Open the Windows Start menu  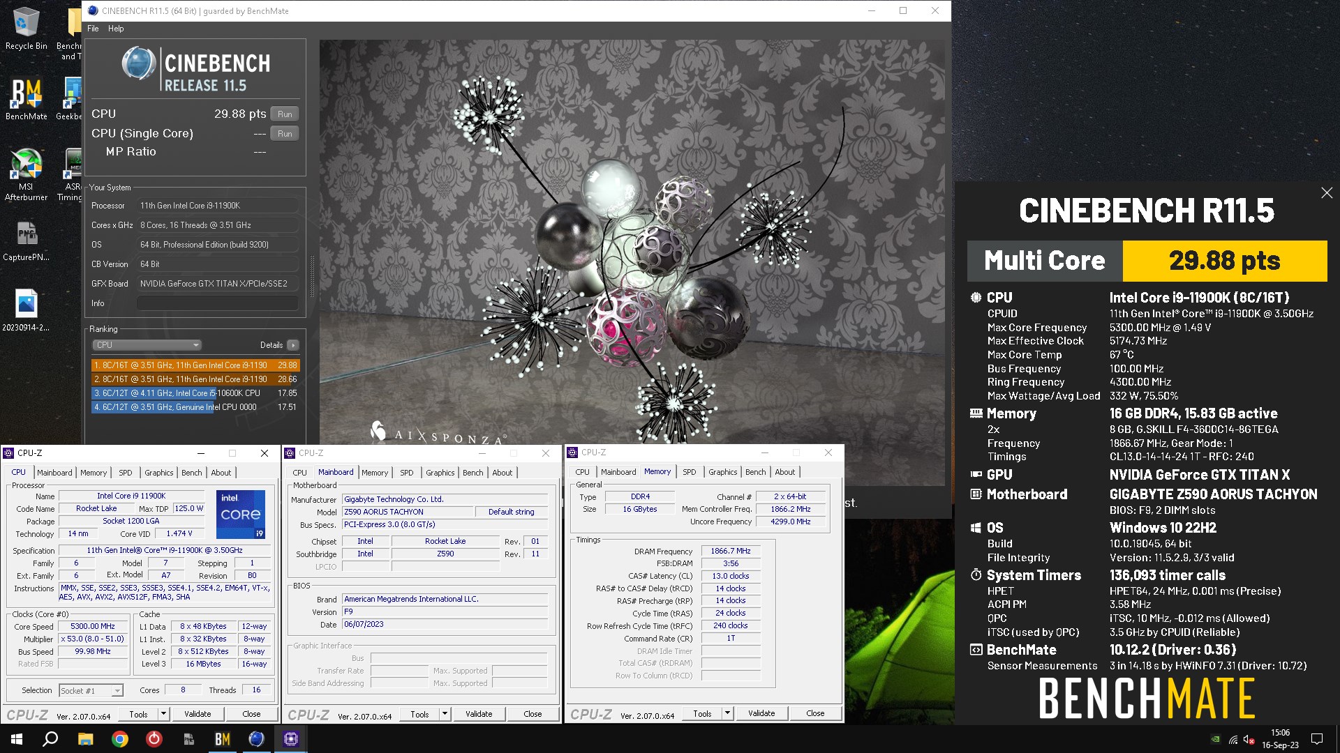pyautogui.click(x=17, y=739)
